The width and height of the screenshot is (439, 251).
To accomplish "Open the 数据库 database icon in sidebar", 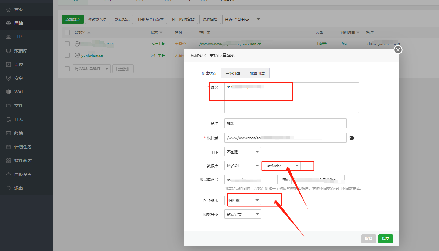I will point(9,51).
